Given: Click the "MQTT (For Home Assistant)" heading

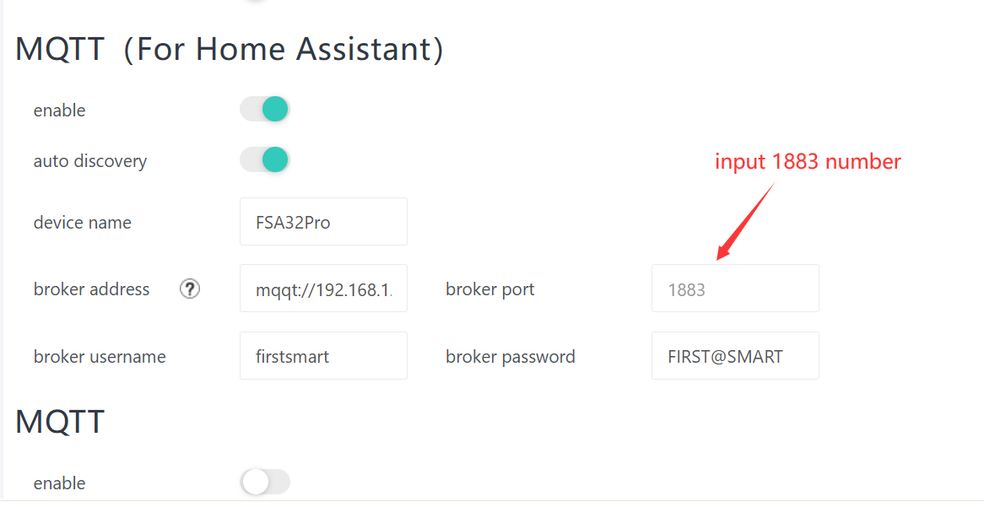Looking at the screenshot, I should pos(230,49).
